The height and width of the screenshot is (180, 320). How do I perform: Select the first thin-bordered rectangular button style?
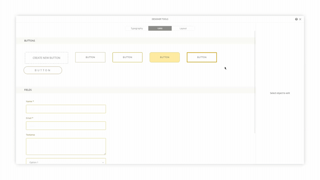90,57
